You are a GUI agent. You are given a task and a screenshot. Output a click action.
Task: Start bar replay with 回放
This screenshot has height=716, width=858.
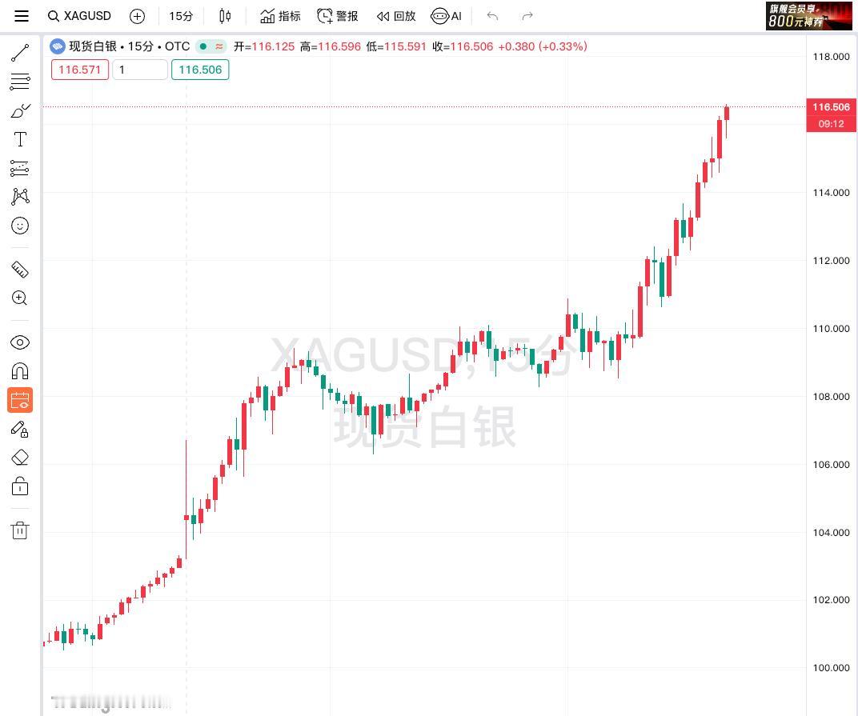coord(396,17)
